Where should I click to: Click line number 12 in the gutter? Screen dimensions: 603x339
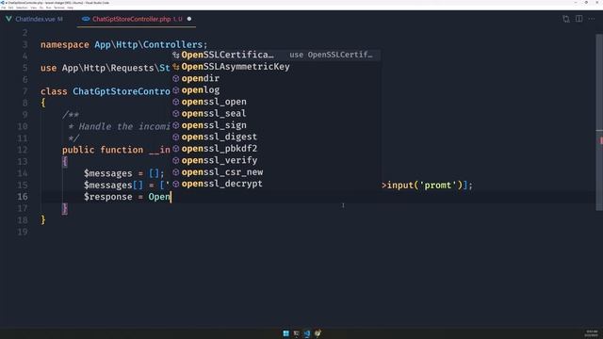[23, 150]
